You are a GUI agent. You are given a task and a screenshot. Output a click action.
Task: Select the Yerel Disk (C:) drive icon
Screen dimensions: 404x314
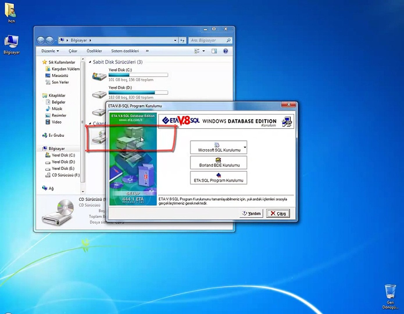coord(99,76)
